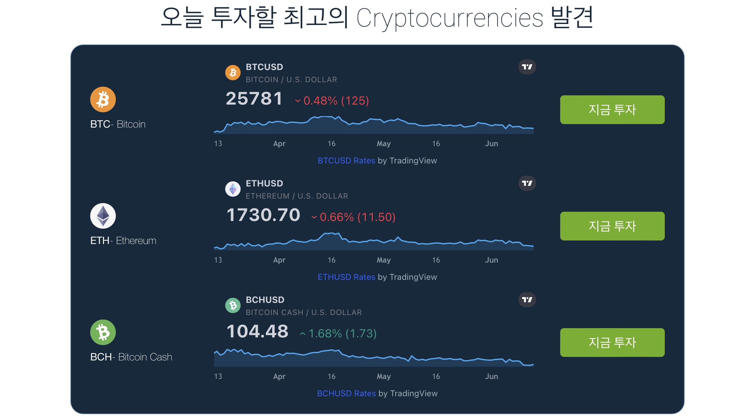Click the large green Bitcoin Cash logo
The height and width of the screenshot is (418, 755).
pos(103,332)
